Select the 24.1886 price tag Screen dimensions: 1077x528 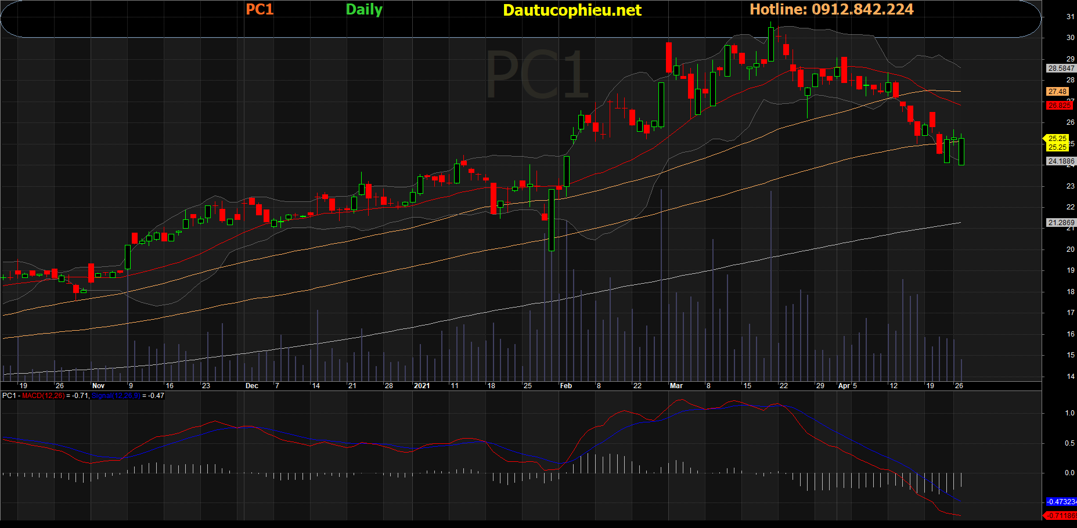click(1061, 161)
